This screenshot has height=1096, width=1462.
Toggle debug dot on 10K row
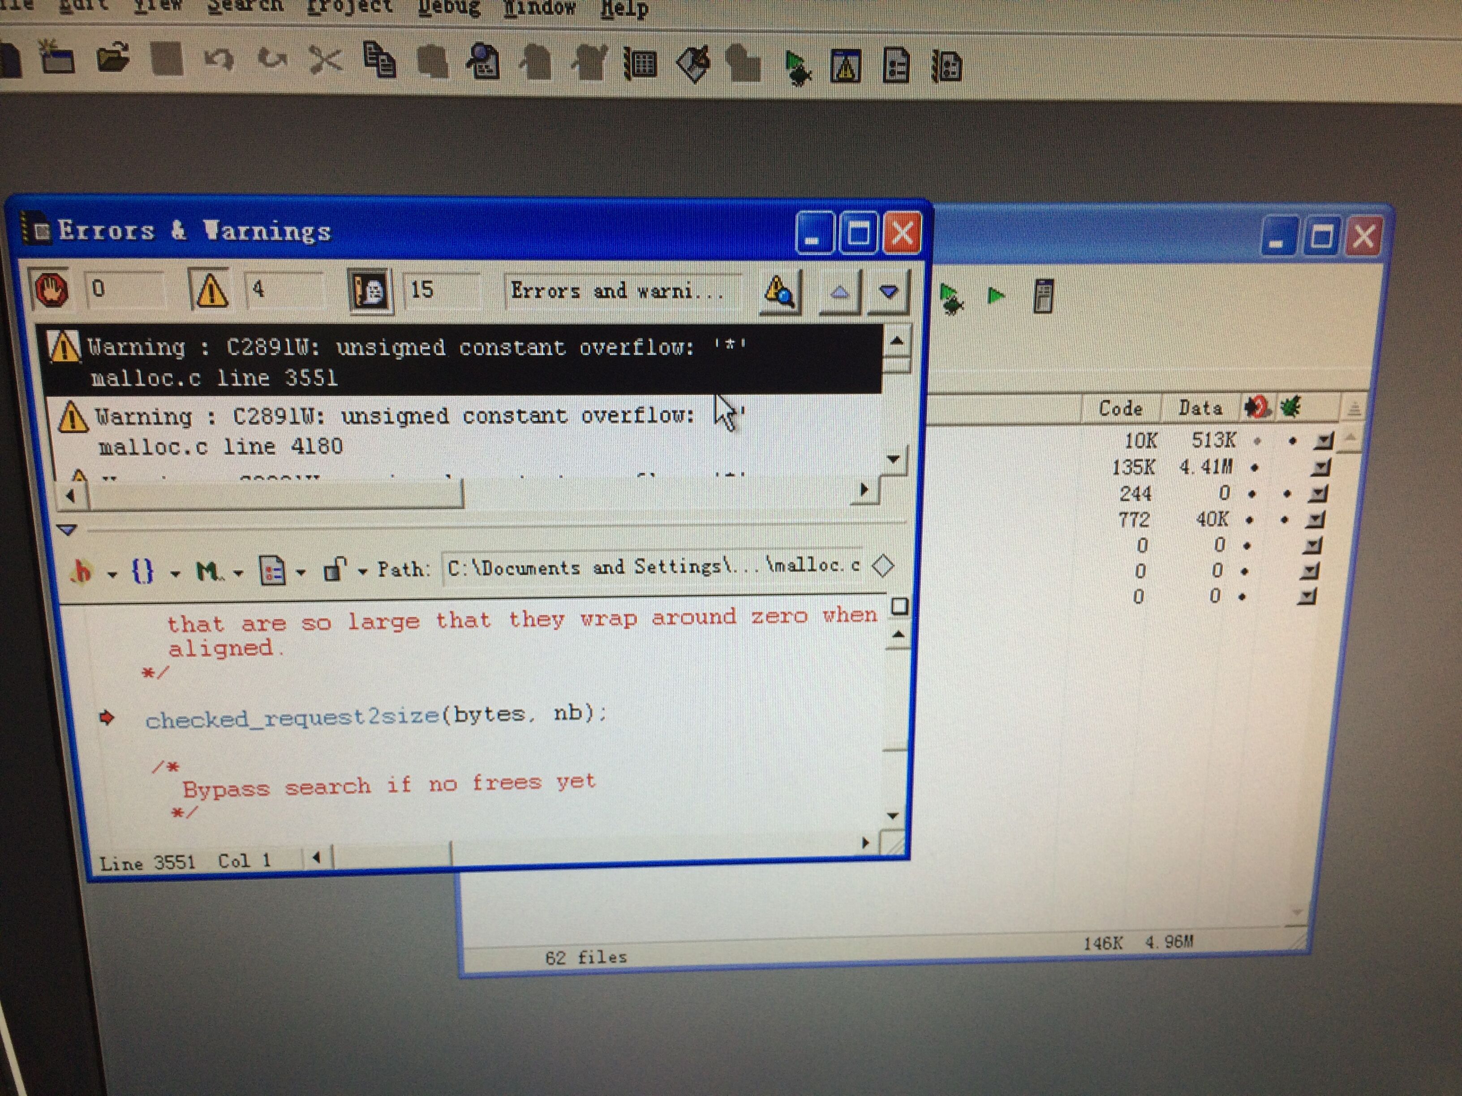[x=1292, y=441]
